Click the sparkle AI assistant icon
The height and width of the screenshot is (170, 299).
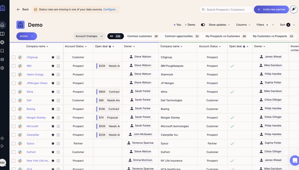click(x=294, y=9)
